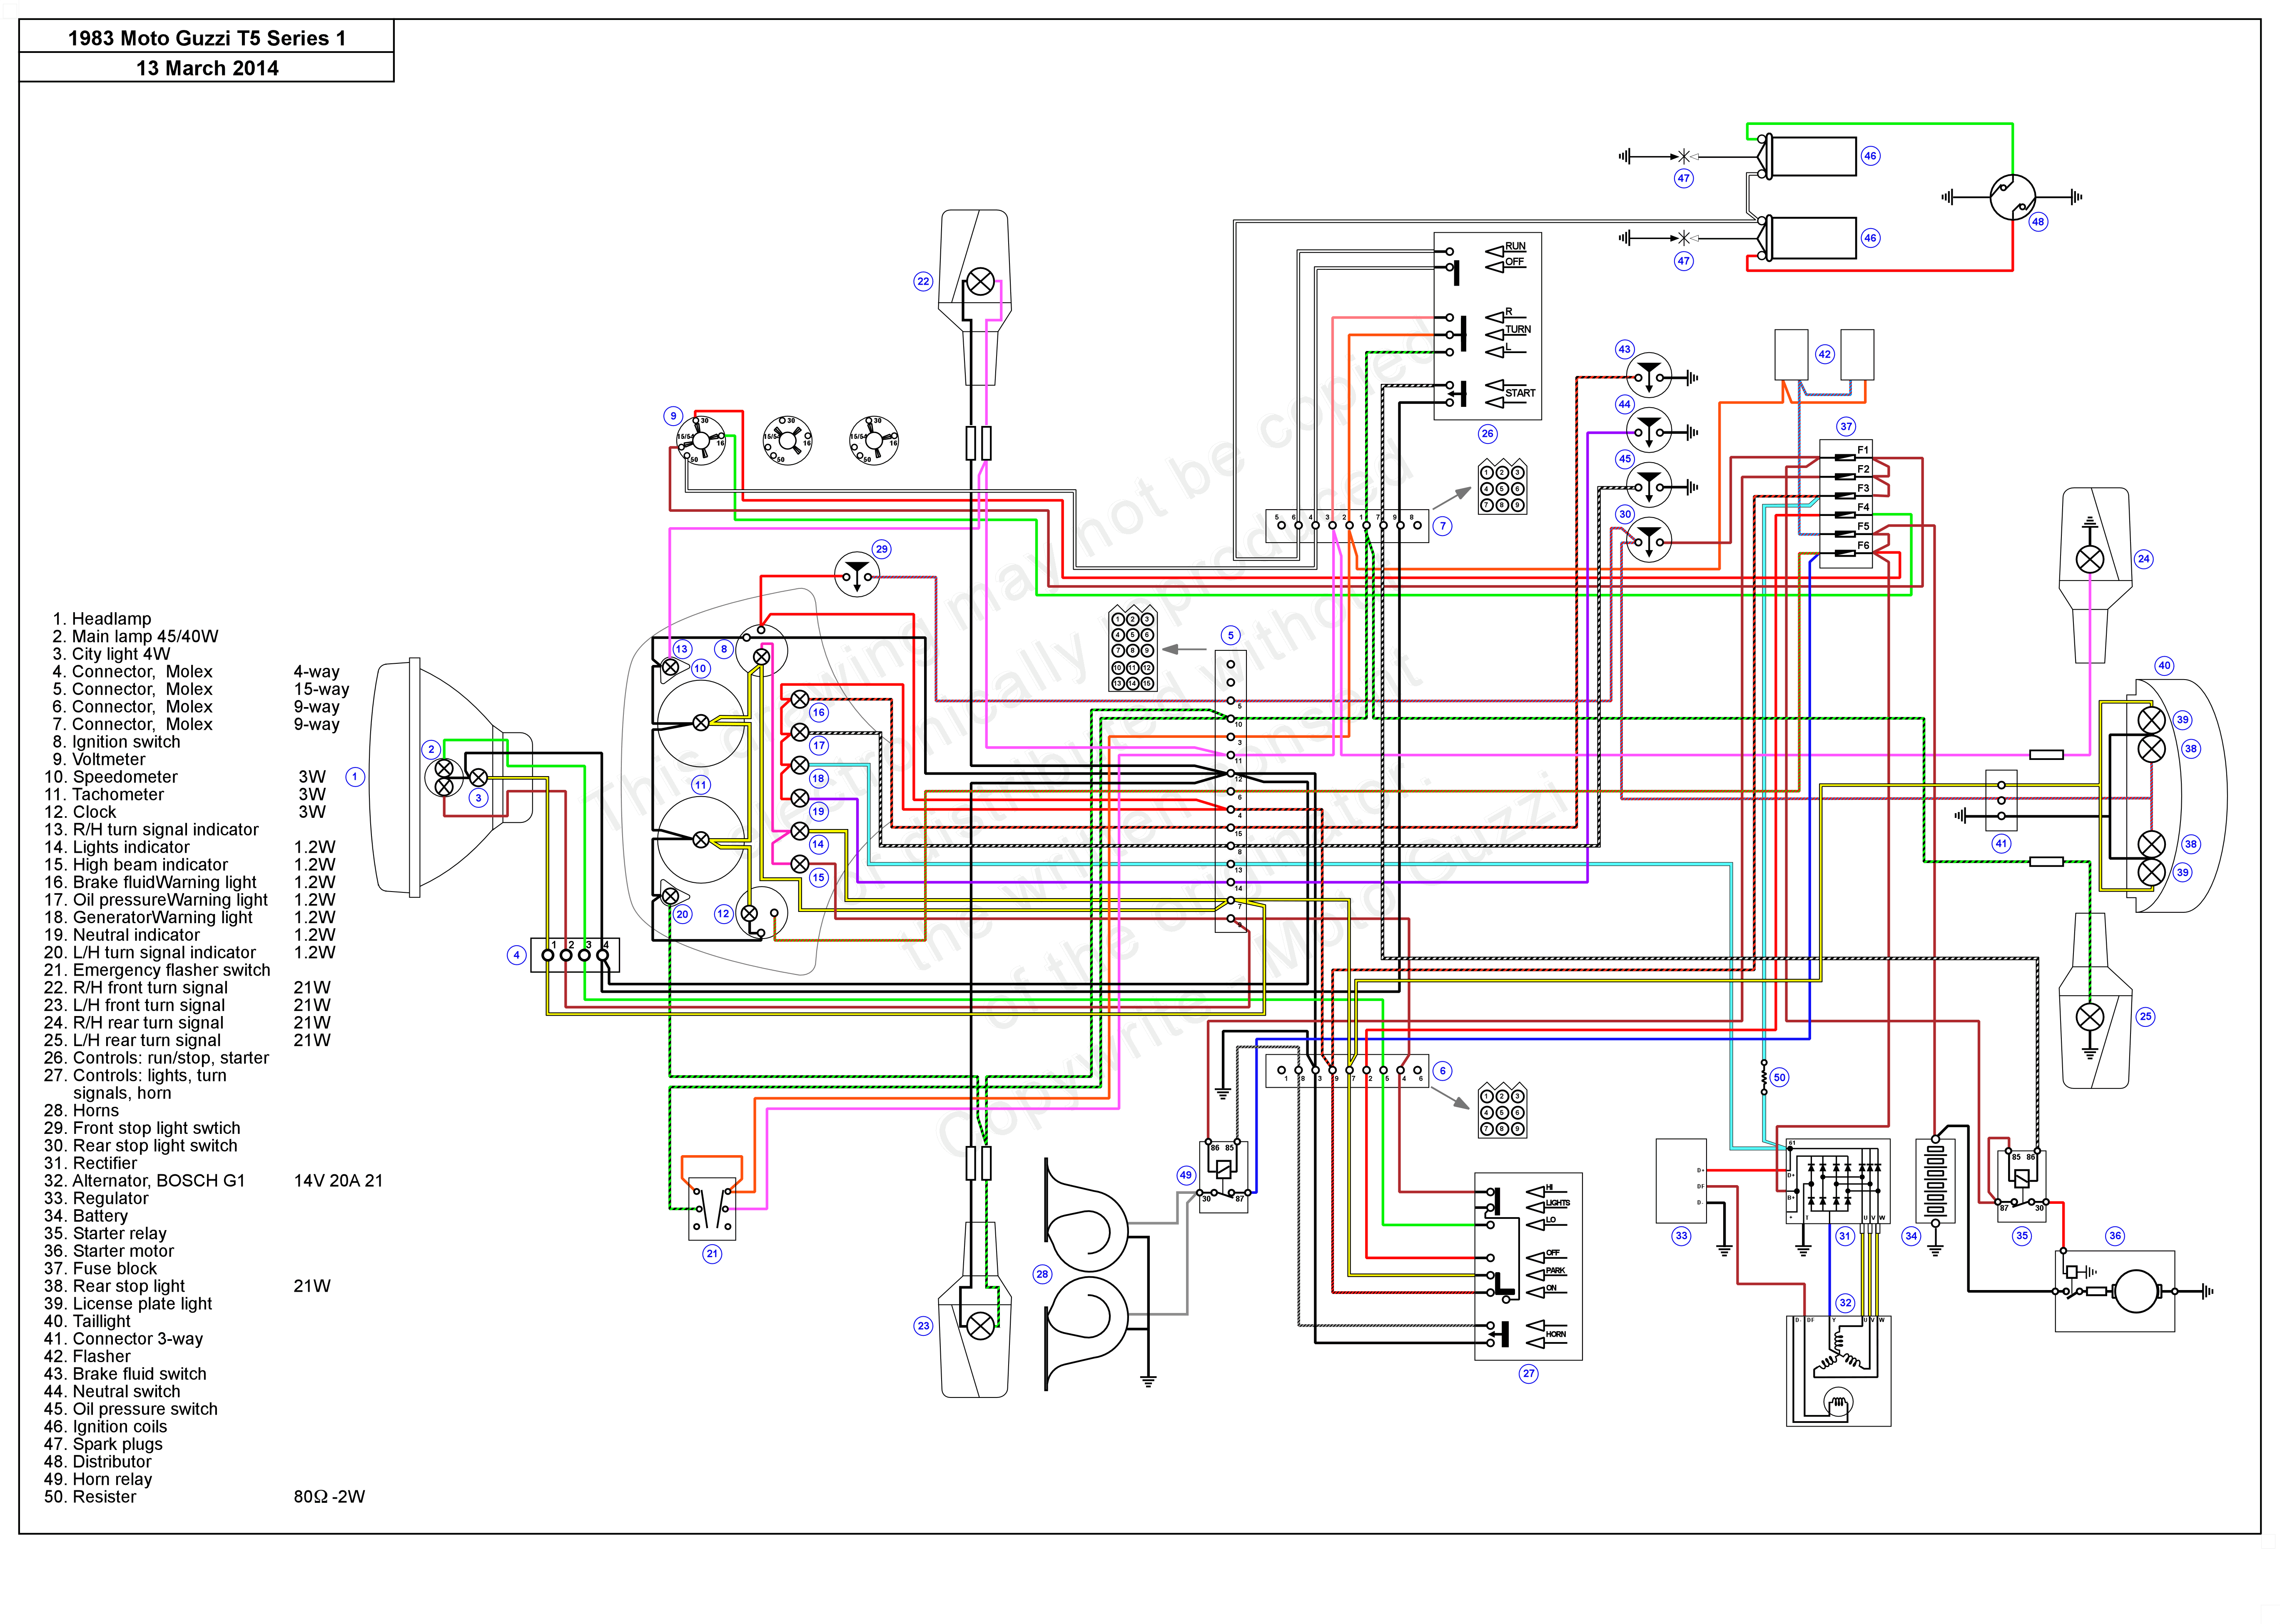Click the starter motor symbol labeled 36
Viewport: 2280px width, 1624px height.
pos(2115,1290)
